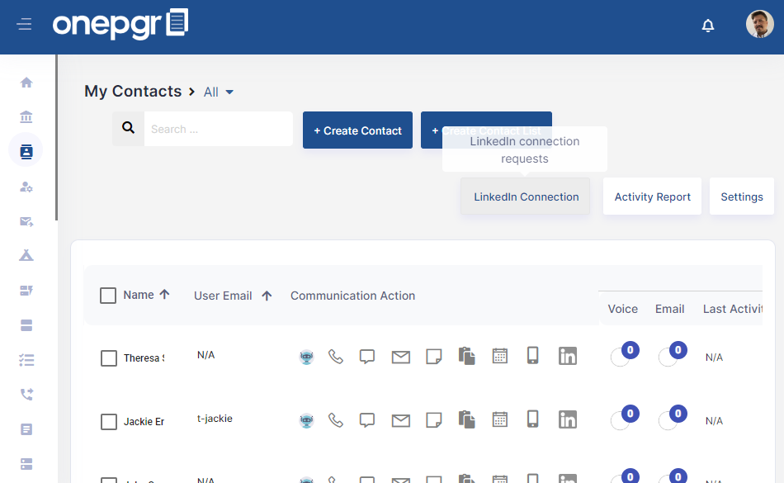The height and width of the screenshot is (483, 784).
Task: Open the phone forwarding sidebar icon
Action: tap(26, 395)
